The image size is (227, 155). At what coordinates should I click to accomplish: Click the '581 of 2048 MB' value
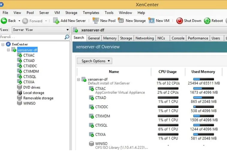point(204,138)
